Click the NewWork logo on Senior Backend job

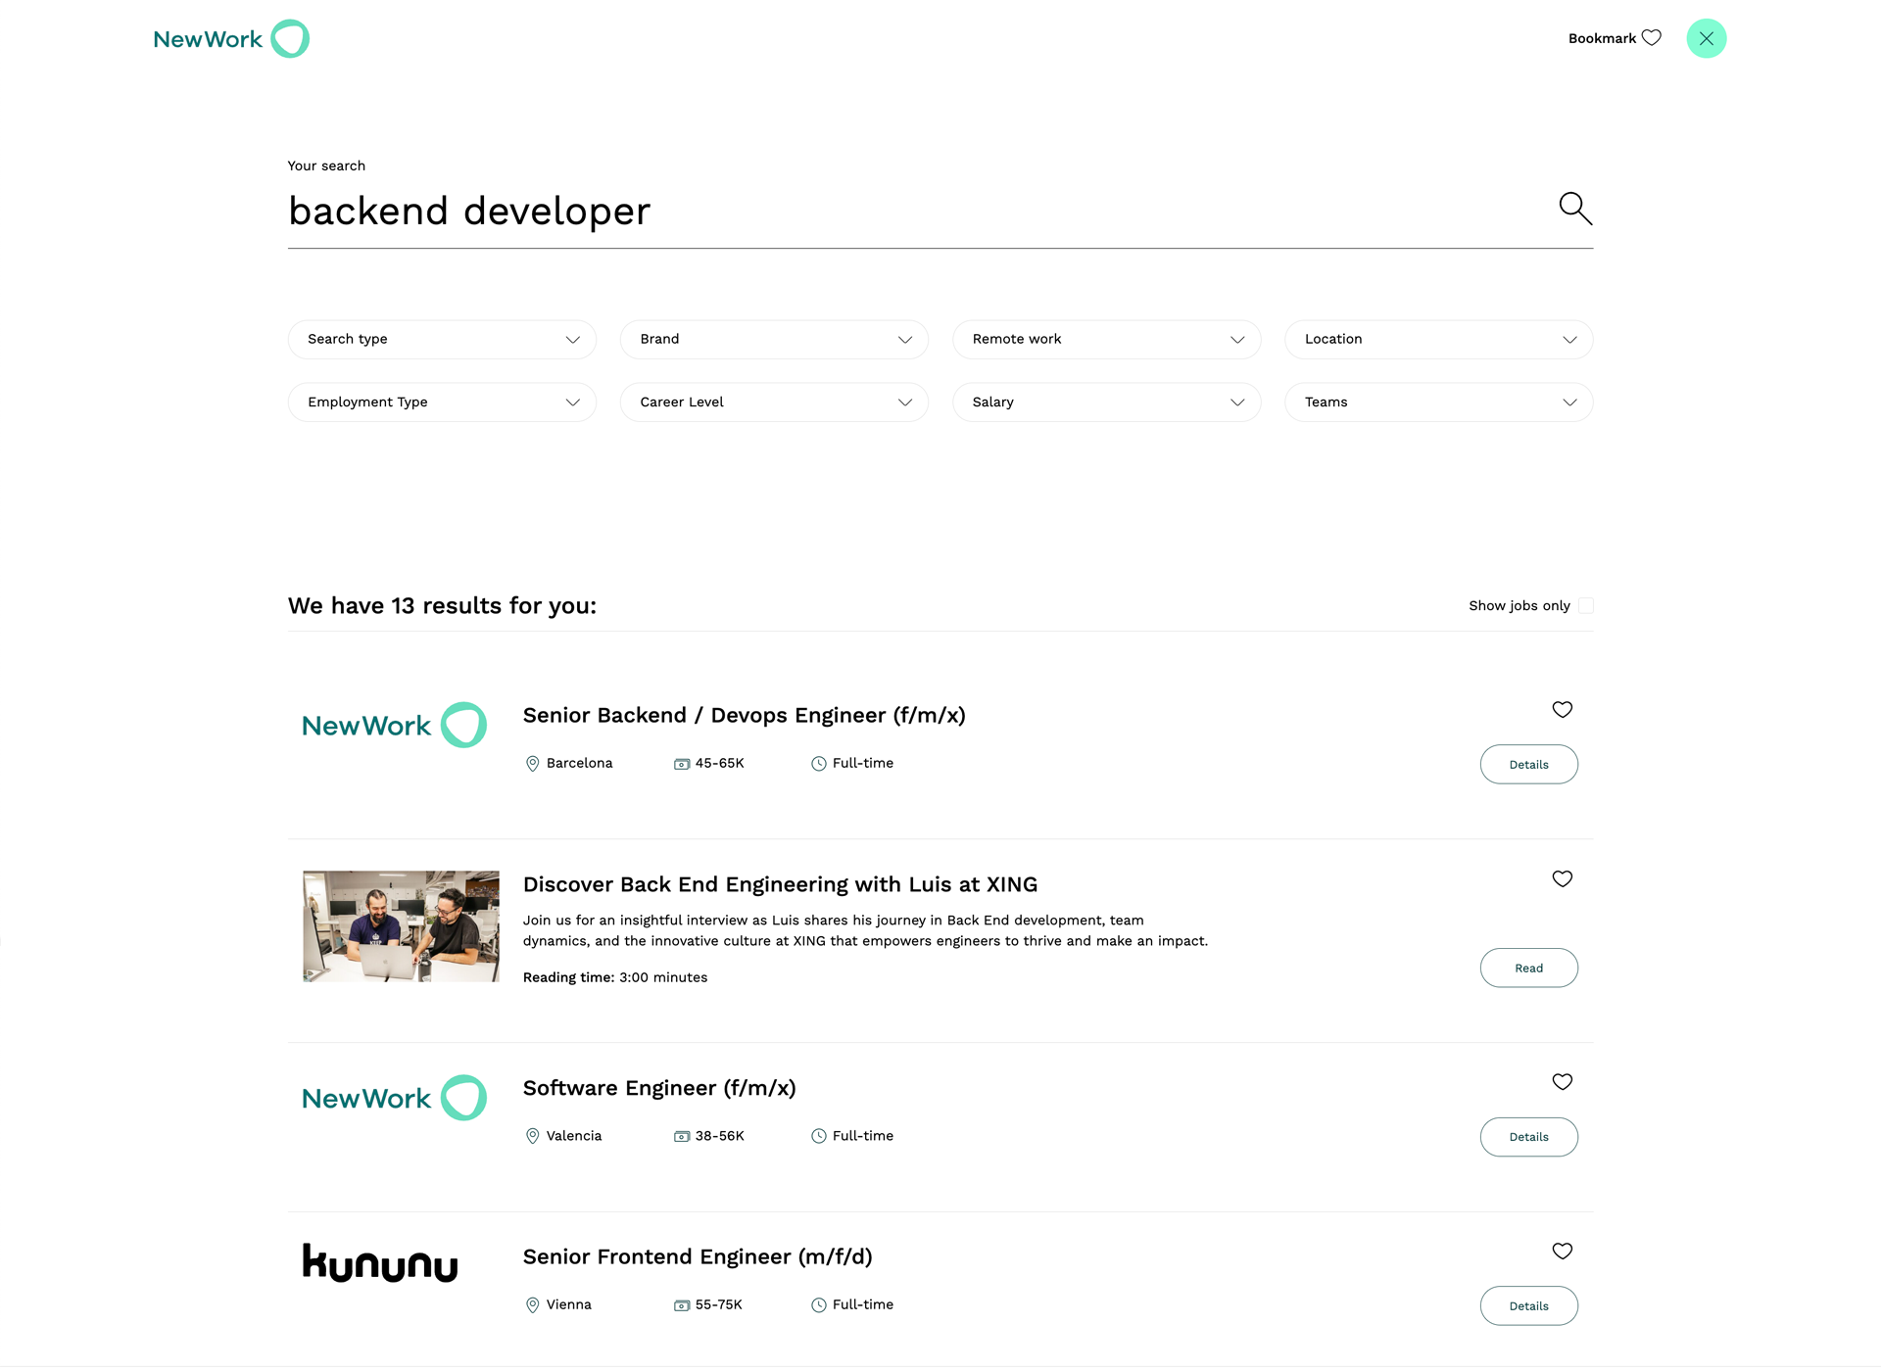pos(395,726)
